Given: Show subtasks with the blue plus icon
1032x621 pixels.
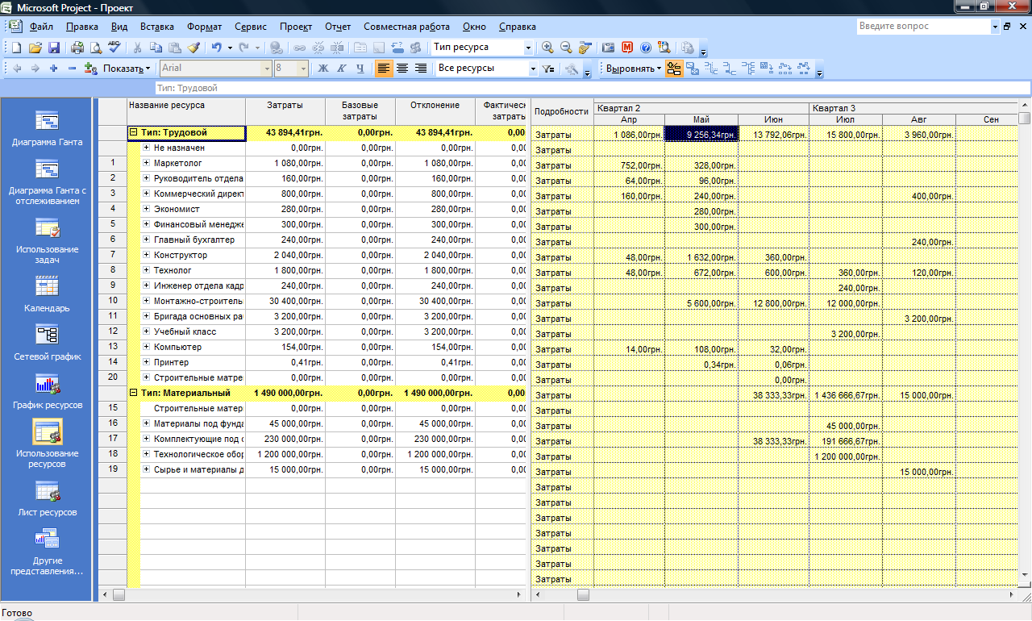Looking at the screenshot, I should coord(53,69).
